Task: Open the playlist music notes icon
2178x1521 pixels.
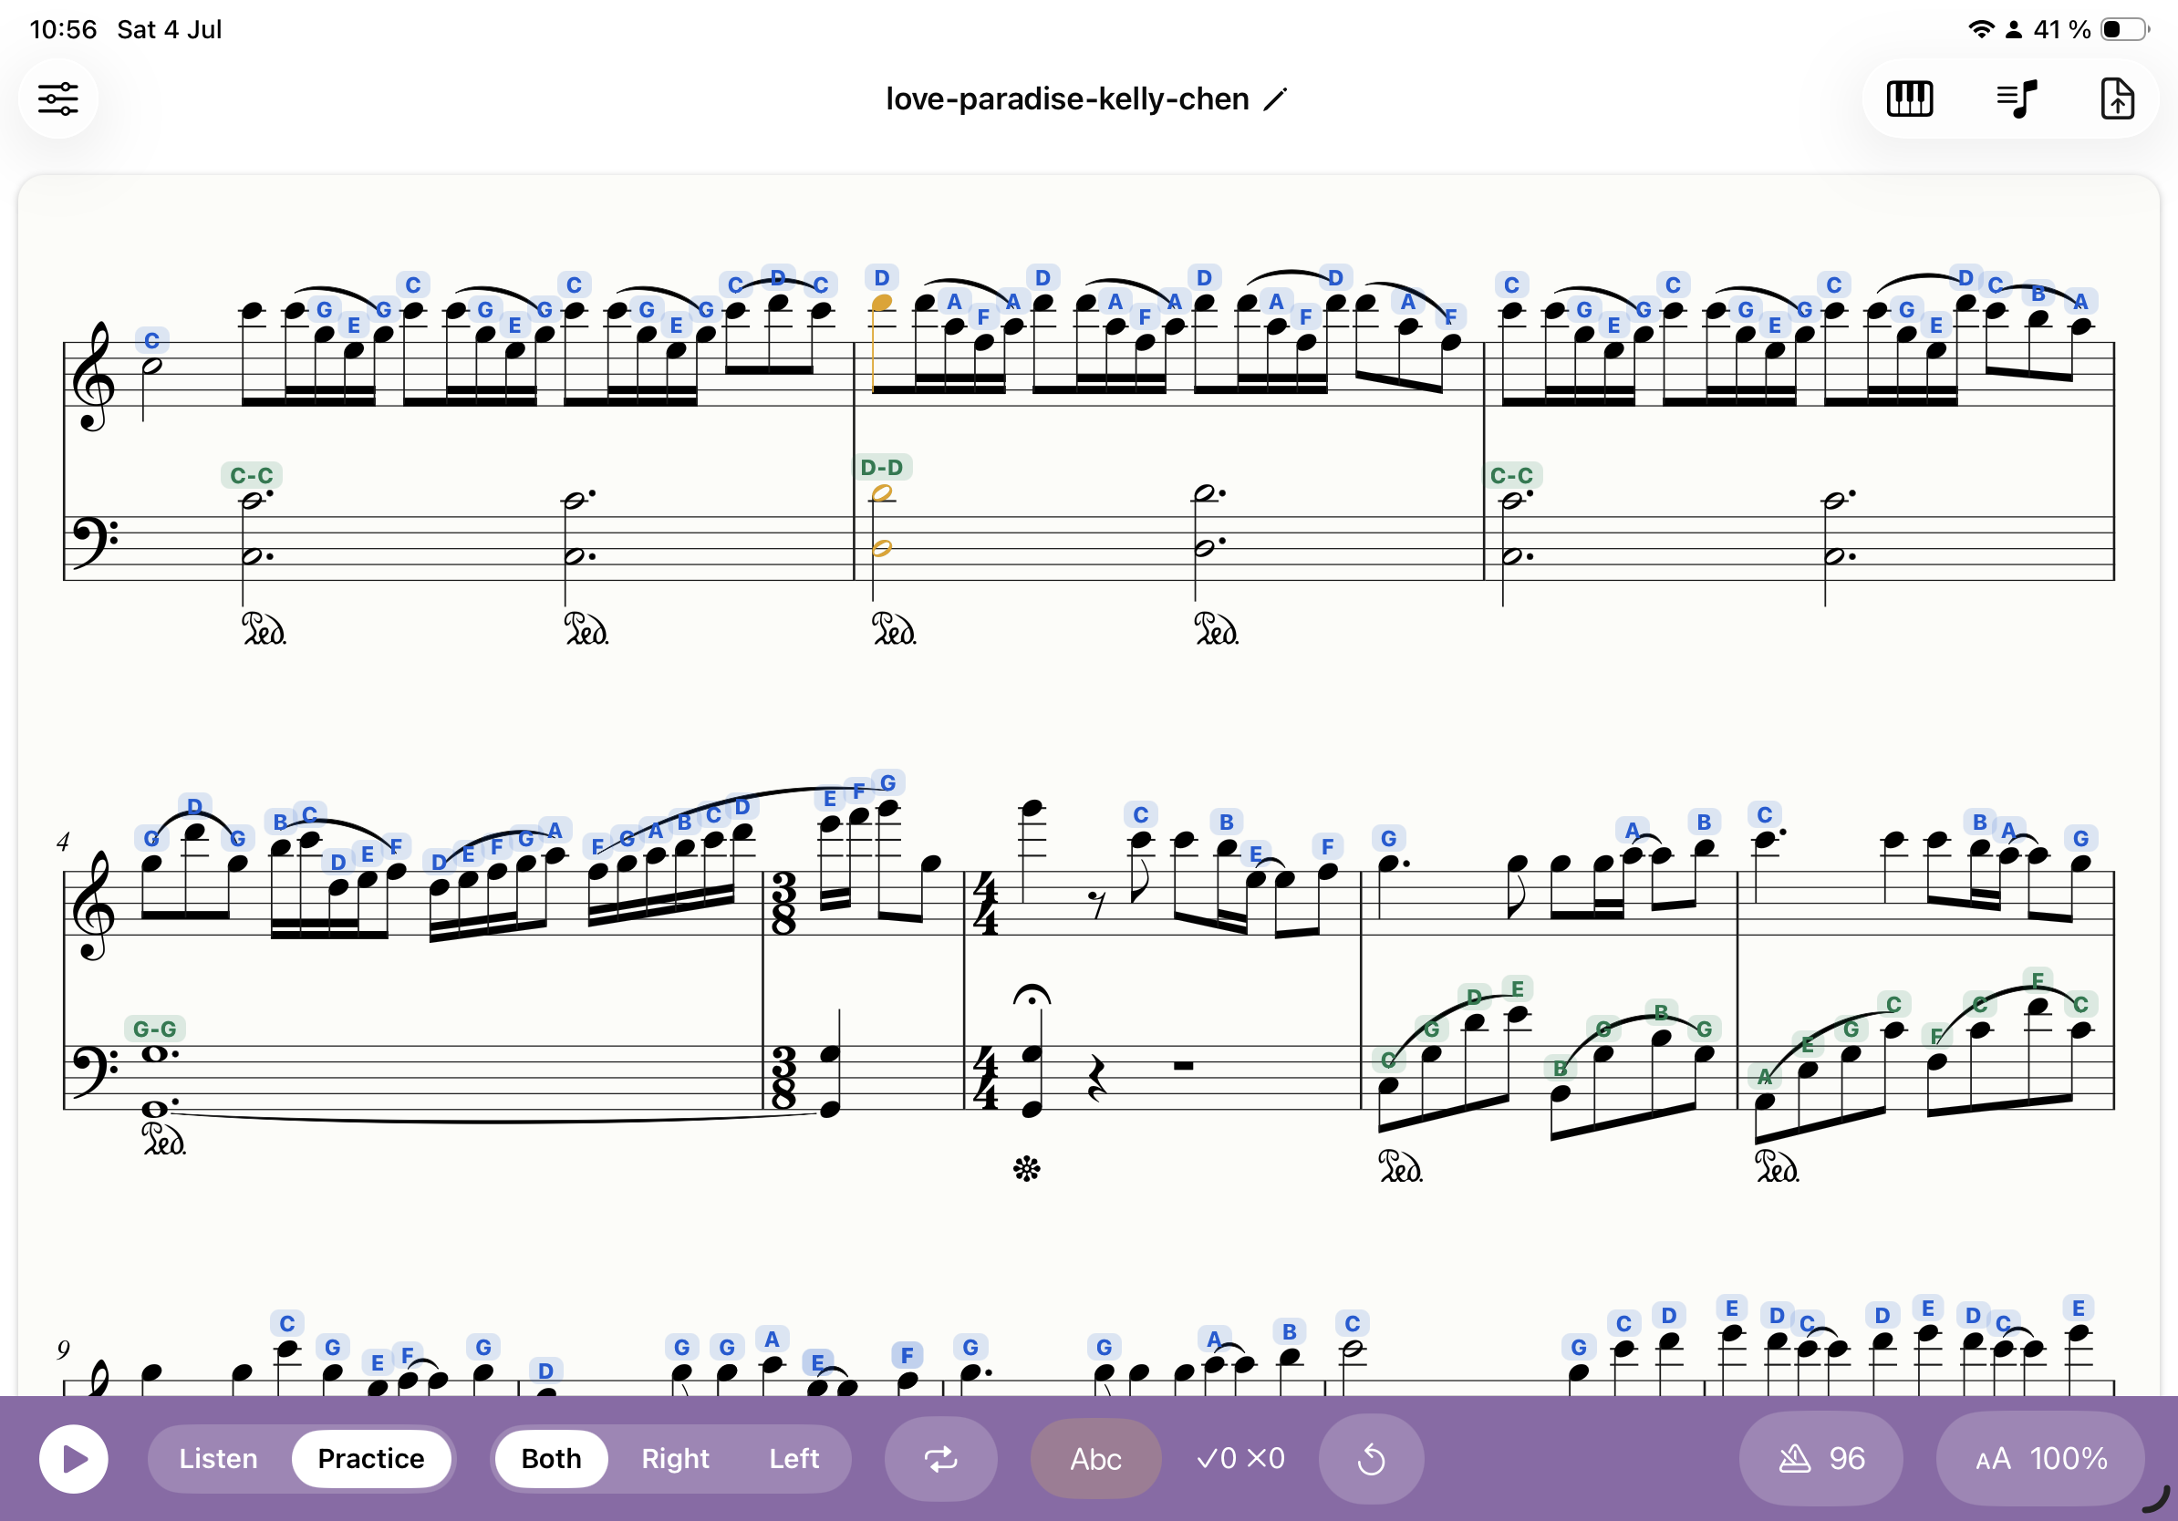Action: click(x=2016, y=98)
